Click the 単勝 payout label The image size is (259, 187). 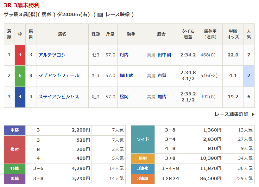coord(15,130)
